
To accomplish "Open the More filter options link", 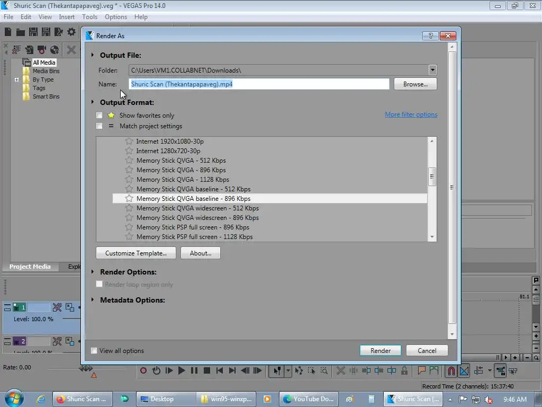I will pyautogui.click(x=411, y=114).
